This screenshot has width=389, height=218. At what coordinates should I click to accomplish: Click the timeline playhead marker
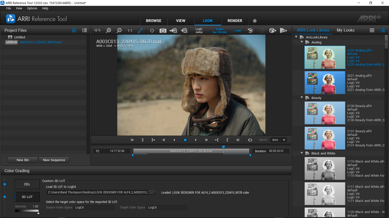point(223,147)
